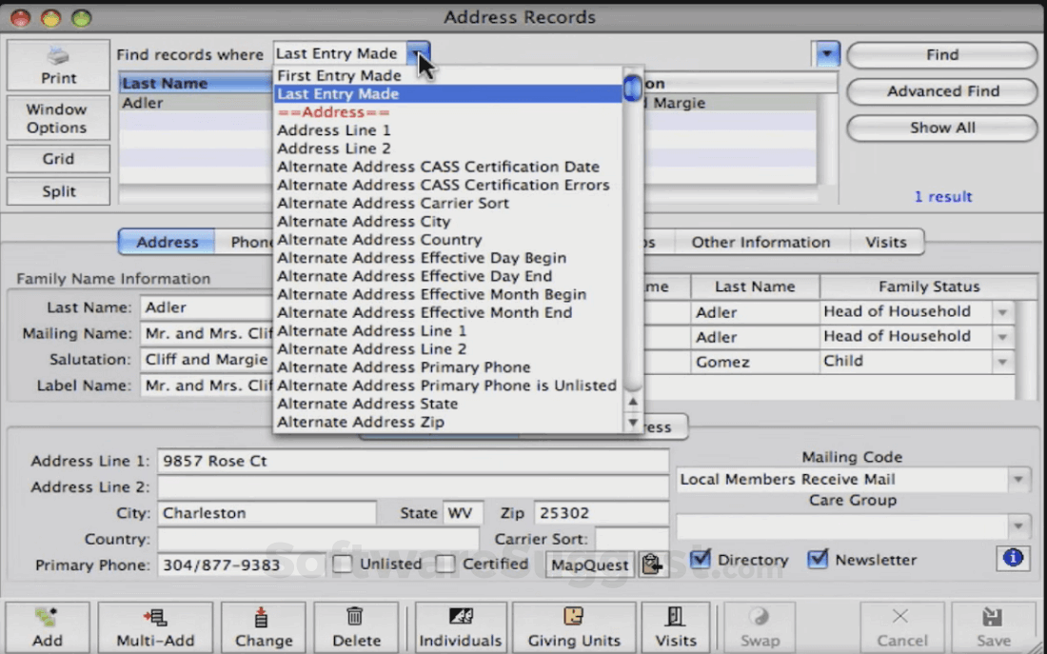Click the Swap record icon
This screenshot has height=654, width=1047.
pos(760,626)
